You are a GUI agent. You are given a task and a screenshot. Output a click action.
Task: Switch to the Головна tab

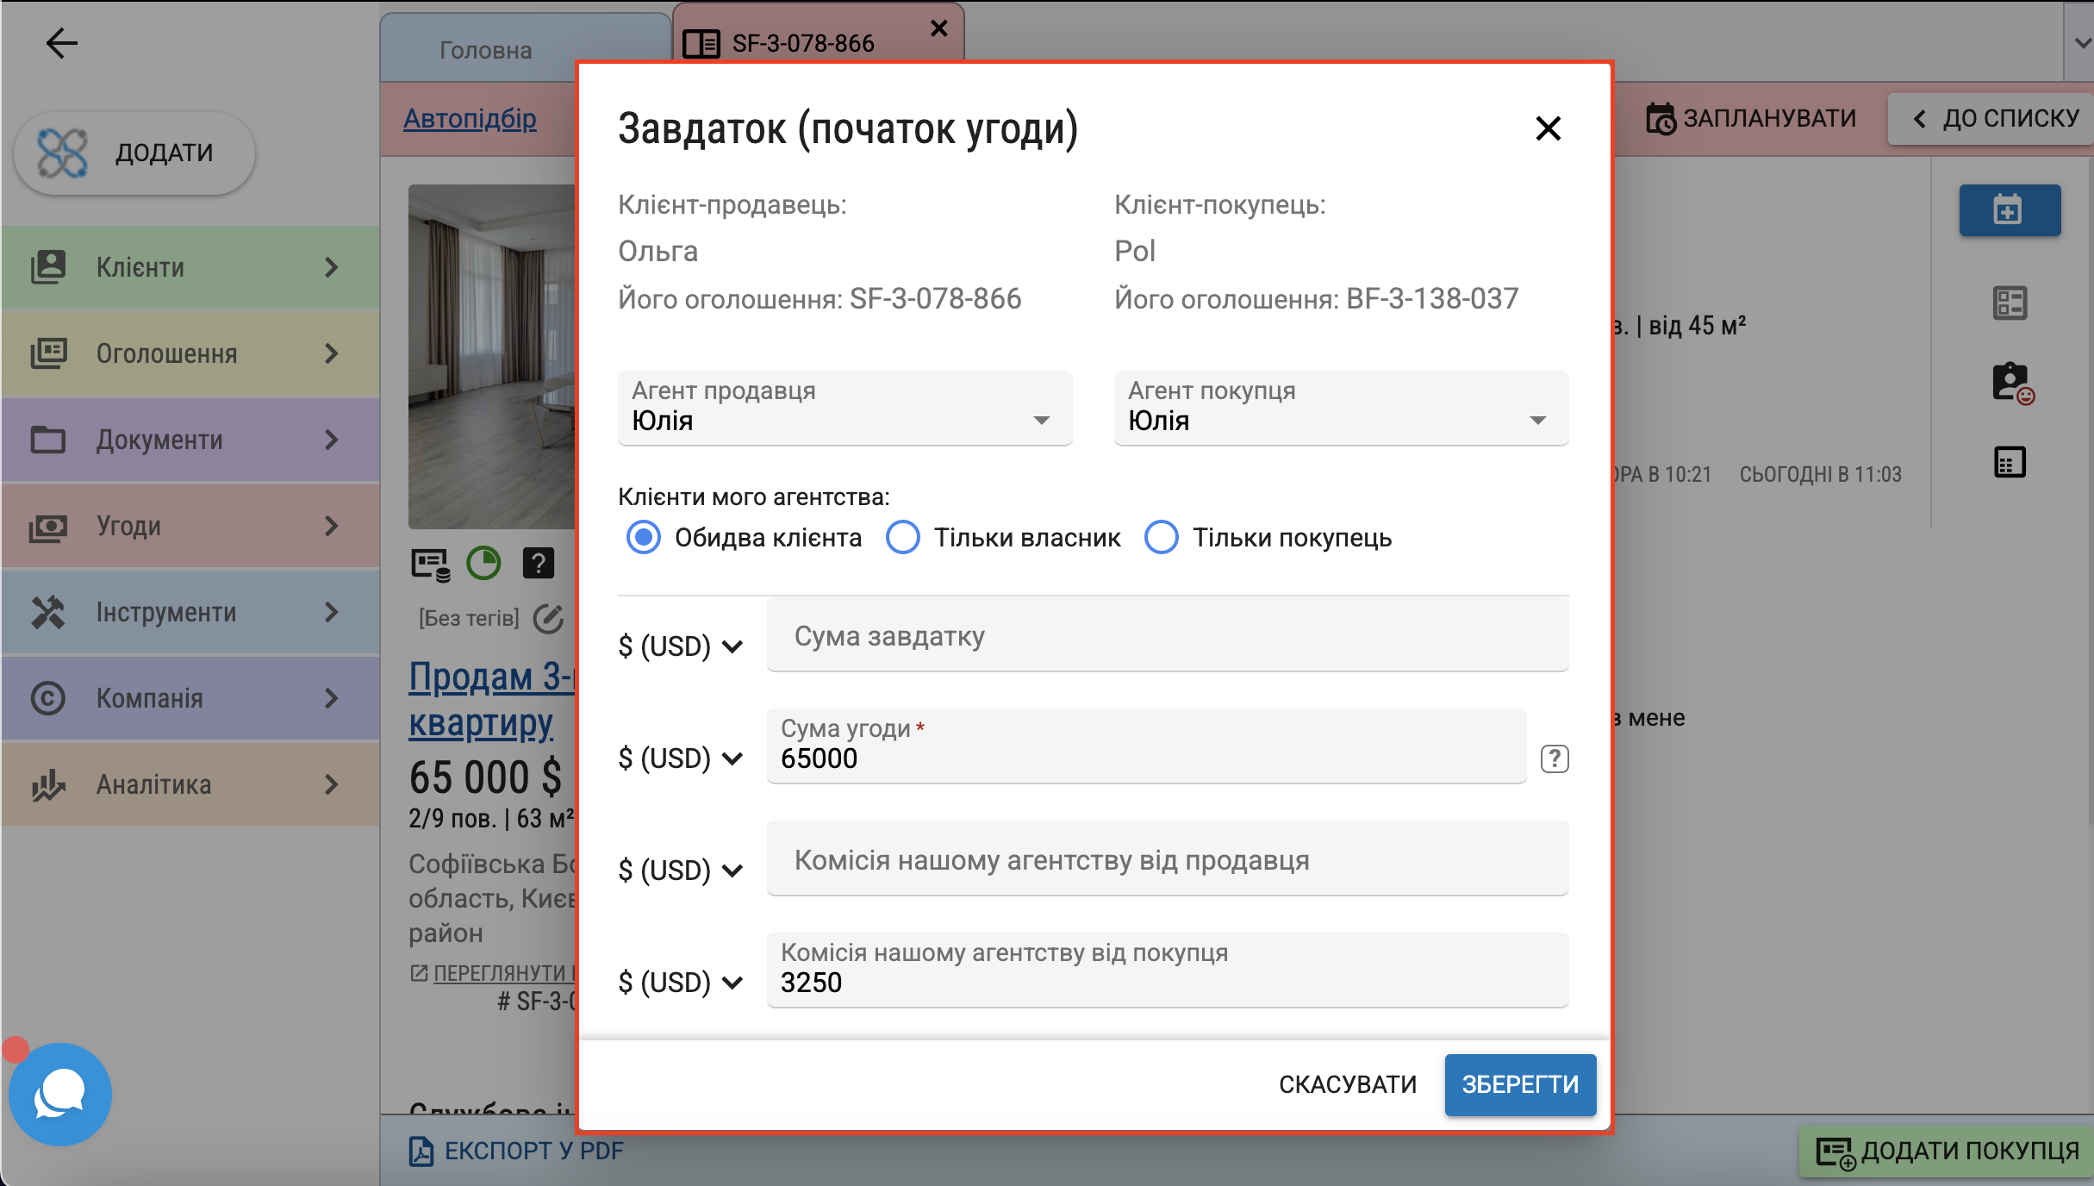click(x=525, y=49)
